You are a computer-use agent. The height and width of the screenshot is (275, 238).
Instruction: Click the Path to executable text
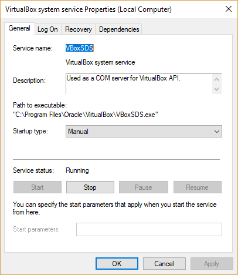[x=86, y=115]
